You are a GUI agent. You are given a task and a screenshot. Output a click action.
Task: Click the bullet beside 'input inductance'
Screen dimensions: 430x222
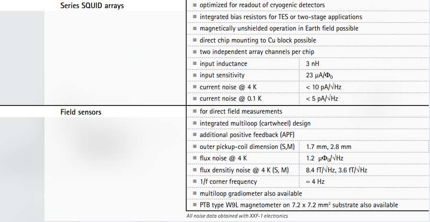point(195,63)
